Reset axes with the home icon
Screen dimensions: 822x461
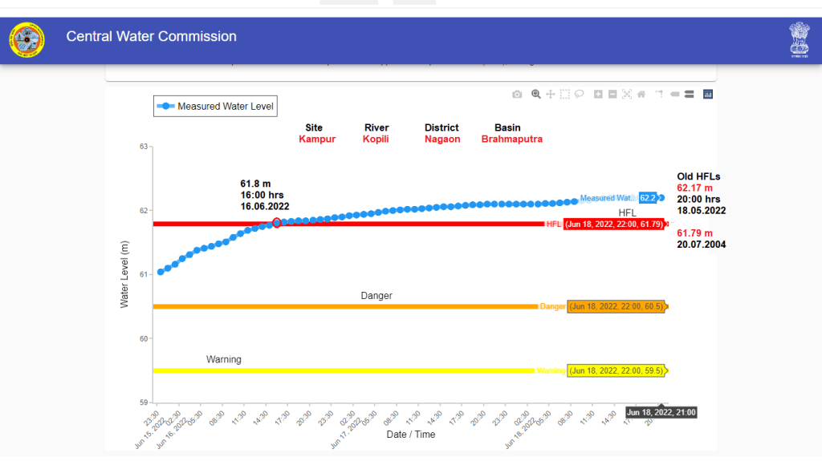pyautogui.click(x=641, y=95)
